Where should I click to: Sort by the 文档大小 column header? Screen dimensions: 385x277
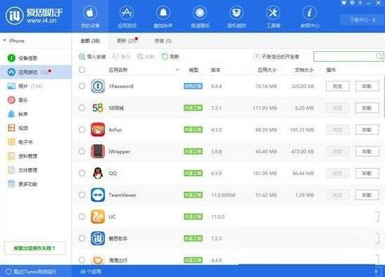coord(304,70)
